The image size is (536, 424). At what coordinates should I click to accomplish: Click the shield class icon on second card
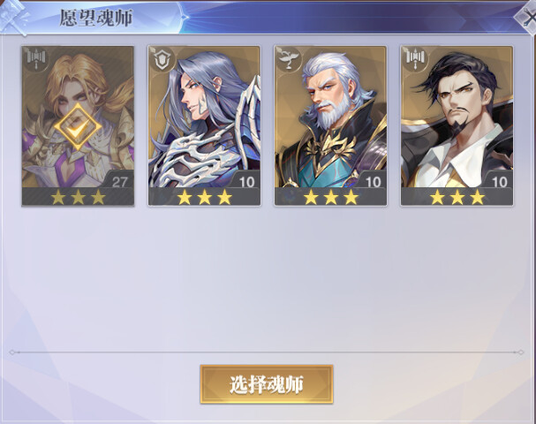(162, 59)
